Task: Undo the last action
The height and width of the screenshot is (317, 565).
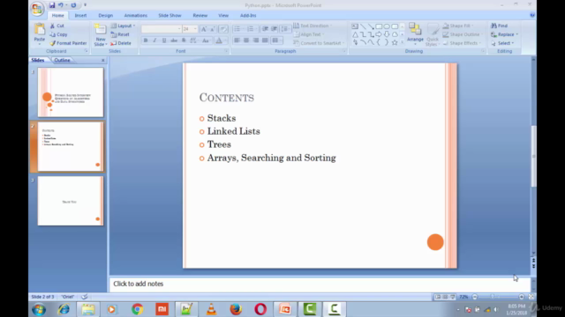Action: coord(61,5)
